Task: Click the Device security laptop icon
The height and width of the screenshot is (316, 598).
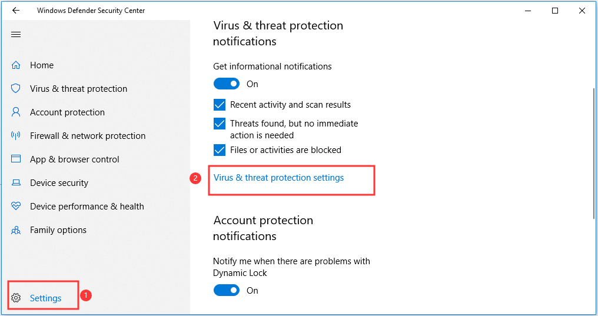Action: tap(16, 183)
